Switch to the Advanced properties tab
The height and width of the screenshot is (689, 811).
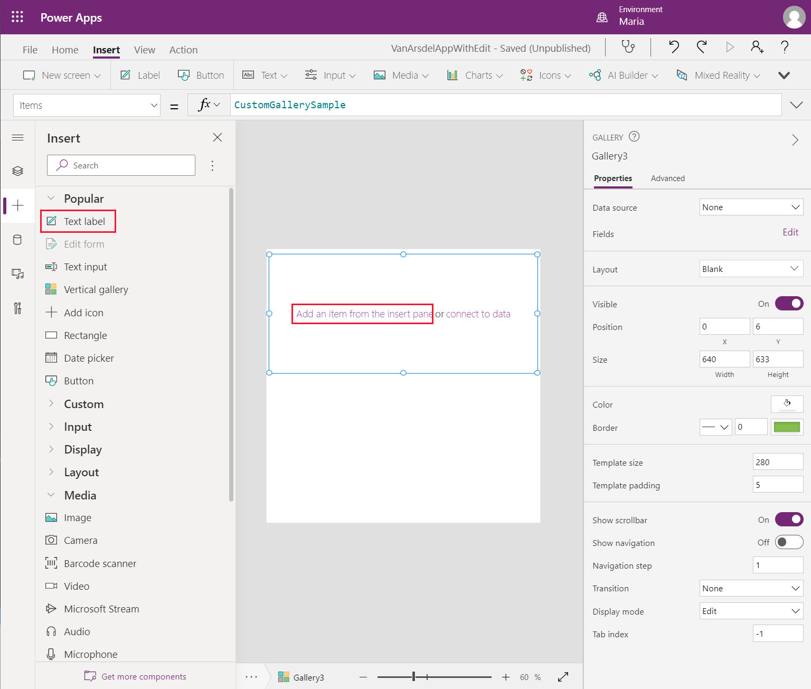(x=667, y=178)
